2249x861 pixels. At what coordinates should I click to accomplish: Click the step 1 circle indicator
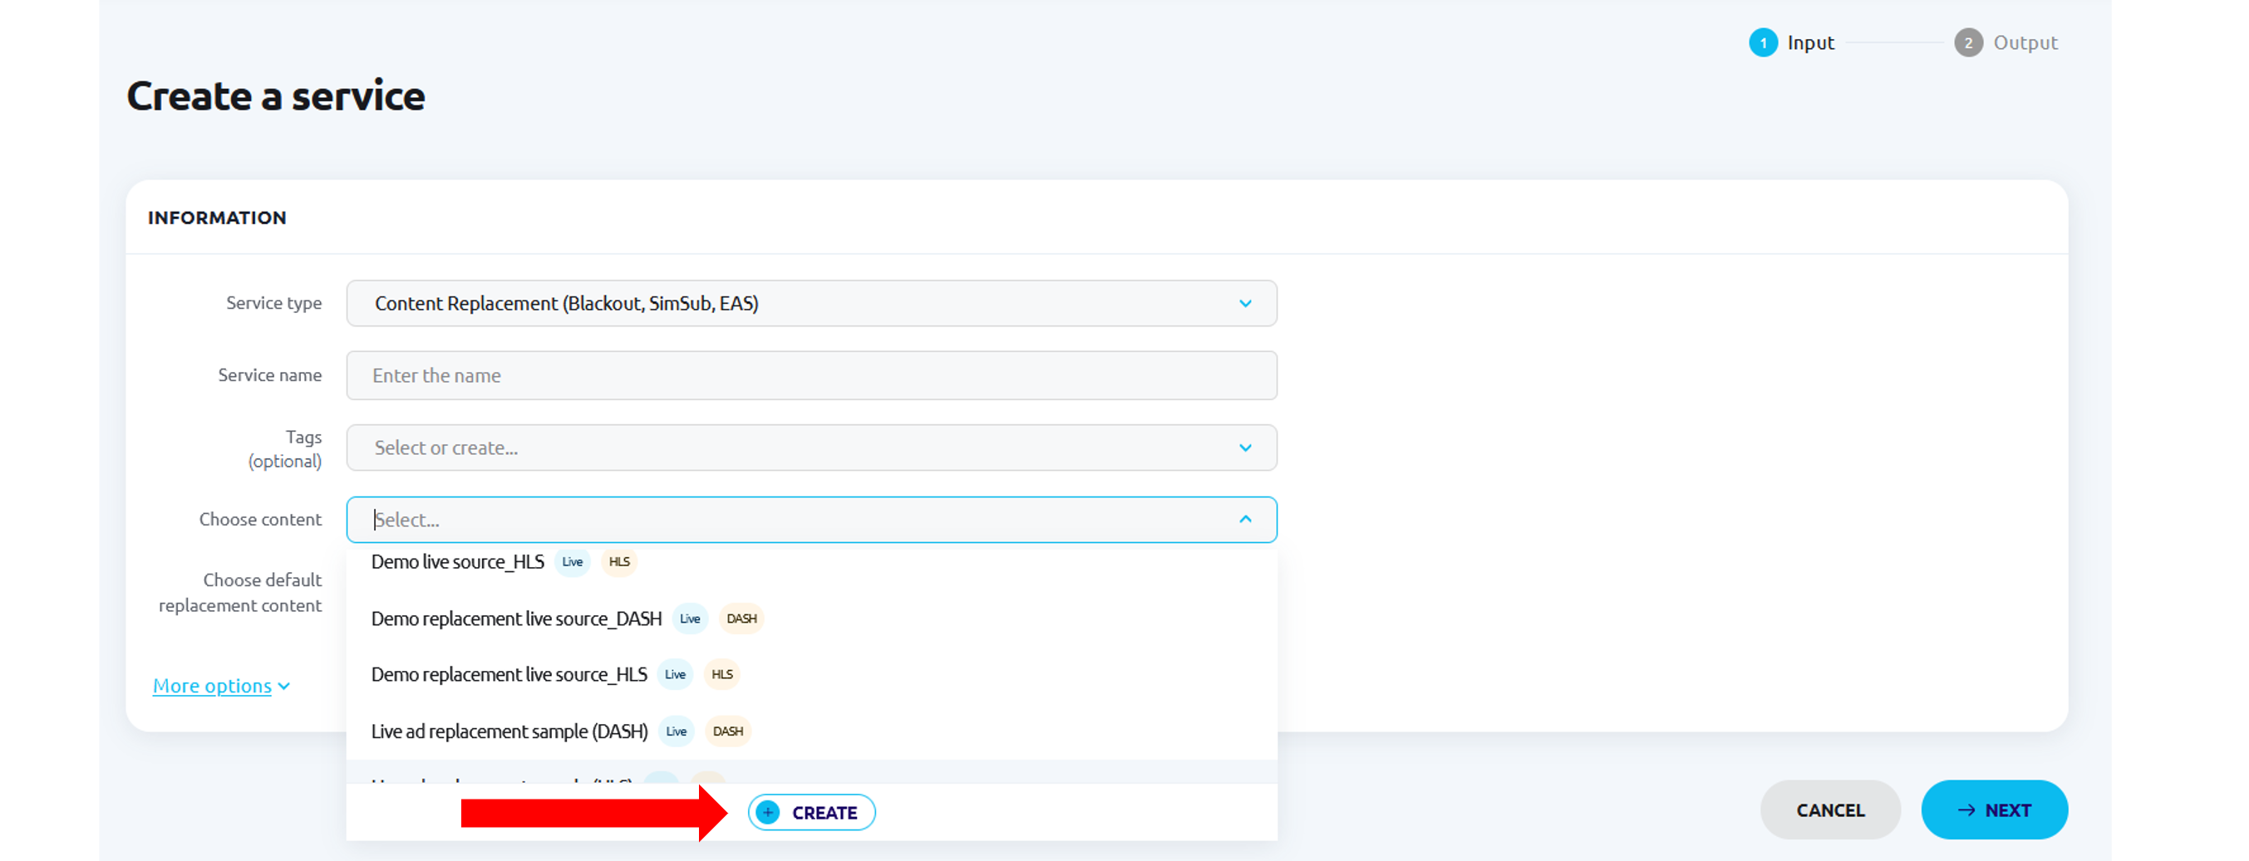(x=1763, y=42)
